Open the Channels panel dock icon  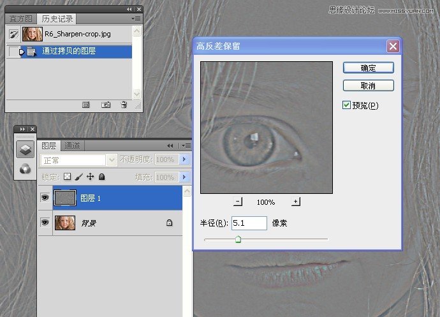click(26, 169)
